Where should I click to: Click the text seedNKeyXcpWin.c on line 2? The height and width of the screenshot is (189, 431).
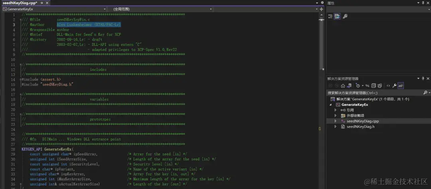click(x=73, y=20)
